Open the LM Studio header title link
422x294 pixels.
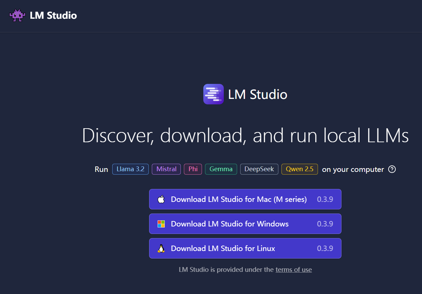(x=53, y=15)
